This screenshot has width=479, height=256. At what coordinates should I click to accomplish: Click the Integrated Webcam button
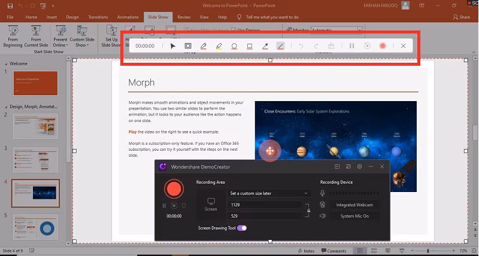pos(354,205)
